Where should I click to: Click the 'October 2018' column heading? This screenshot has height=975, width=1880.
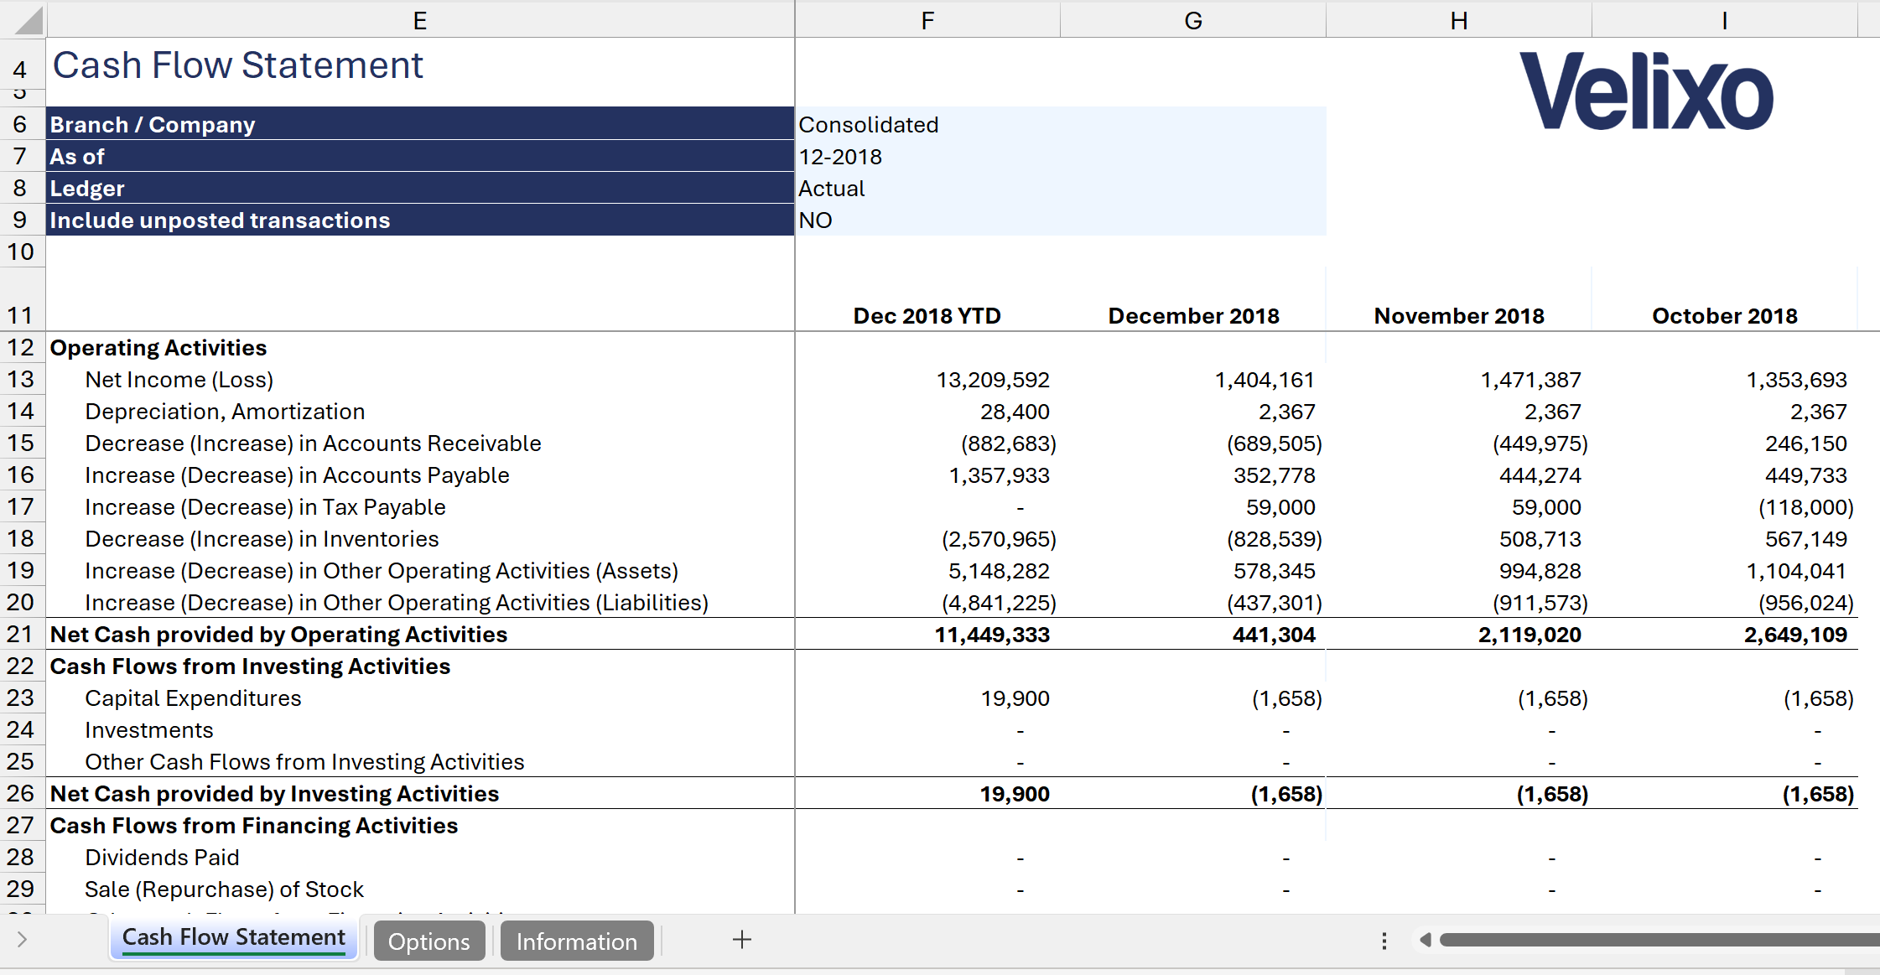pos(1725,316)
